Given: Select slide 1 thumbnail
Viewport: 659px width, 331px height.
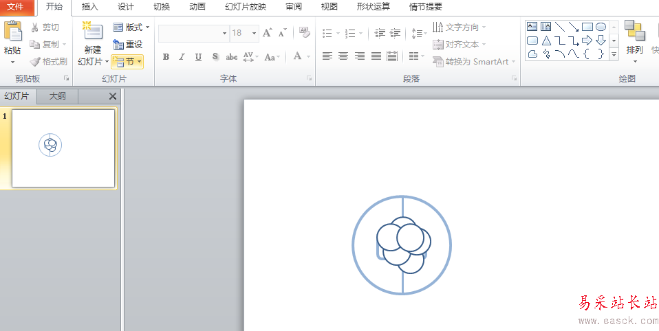Looking at the screenshot, I should pyautogui.click(x=63, y=148).
